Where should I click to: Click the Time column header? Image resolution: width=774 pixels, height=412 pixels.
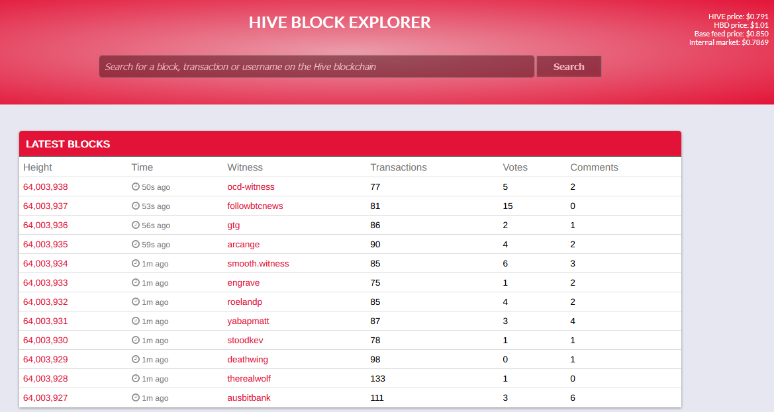[x=142, y=167]
